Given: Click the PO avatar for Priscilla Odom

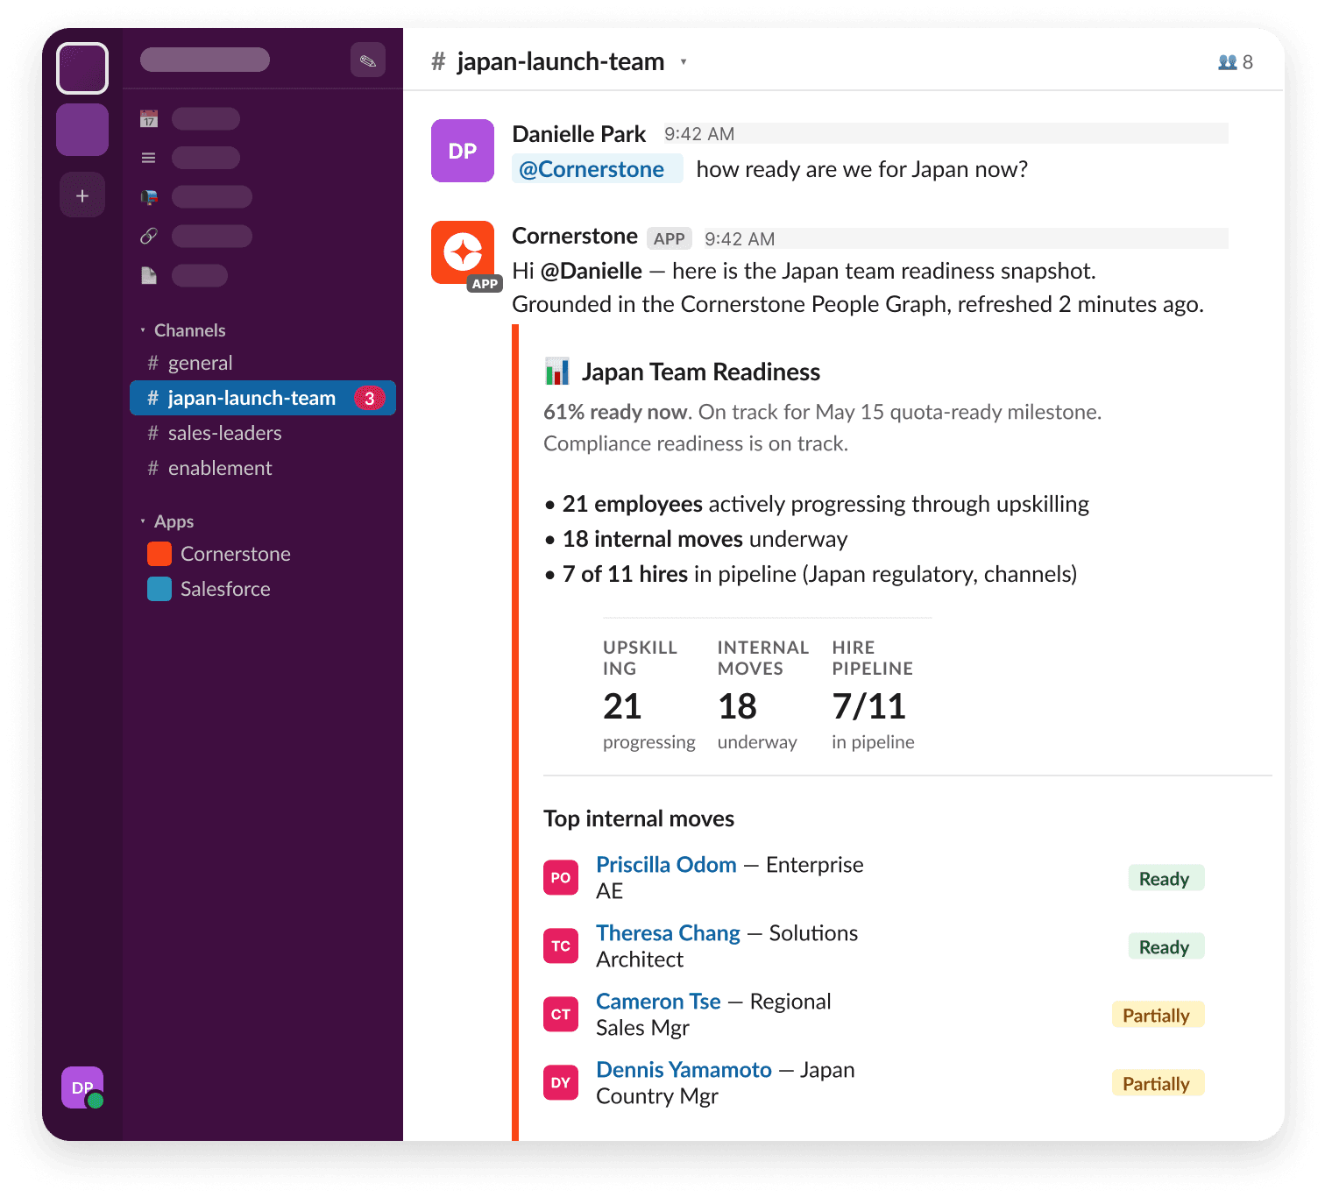Looking at the screenshot, I should (x=561, y=877).
